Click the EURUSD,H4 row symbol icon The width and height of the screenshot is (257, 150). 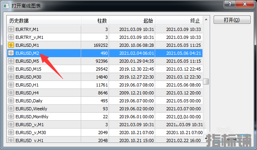11,93
